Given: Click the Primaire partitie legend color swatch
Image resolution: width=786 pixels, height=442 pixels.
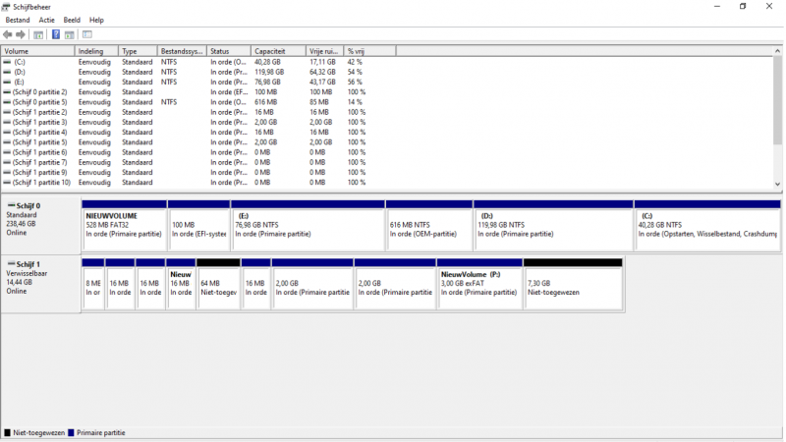Looking at the screenshot, I should pyautogui.click(x=72, y=432).
